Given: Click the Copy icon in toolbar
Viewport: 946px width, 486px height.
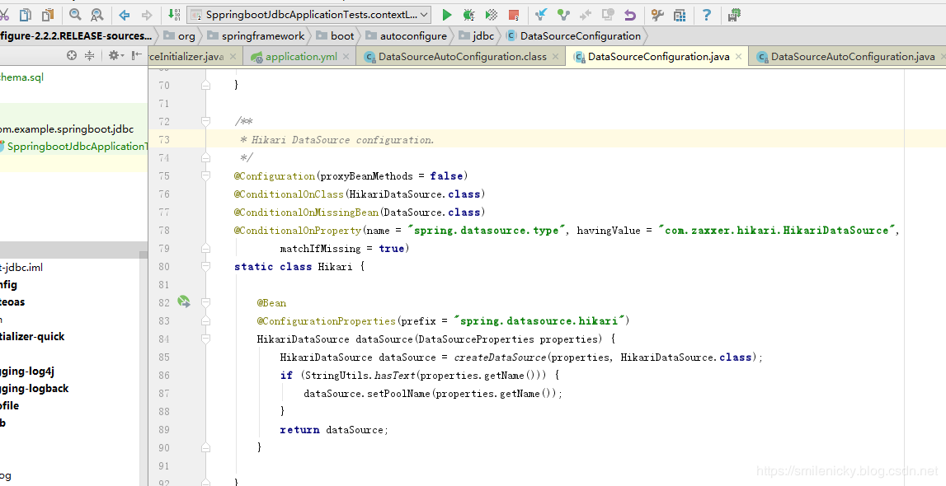Looking at the screenshot, I should point(26,15).
